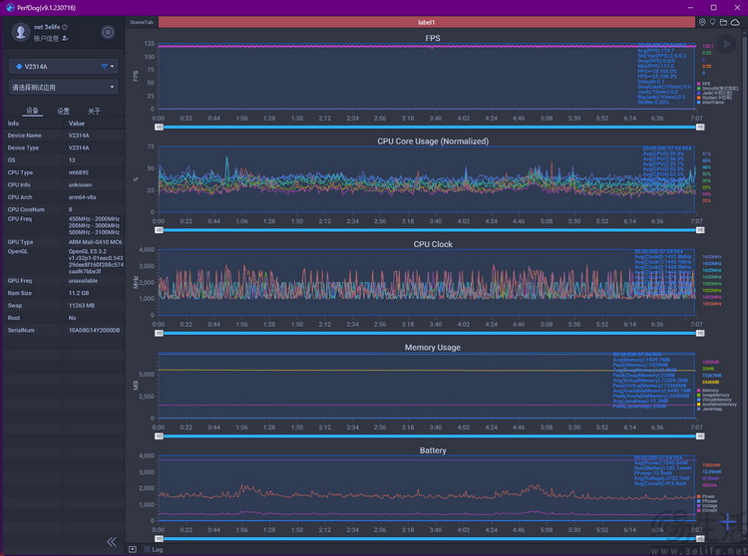Screen dimensions: 748x556
Task: Toggle the Smooth series in FPS legend
Action: 717,89
